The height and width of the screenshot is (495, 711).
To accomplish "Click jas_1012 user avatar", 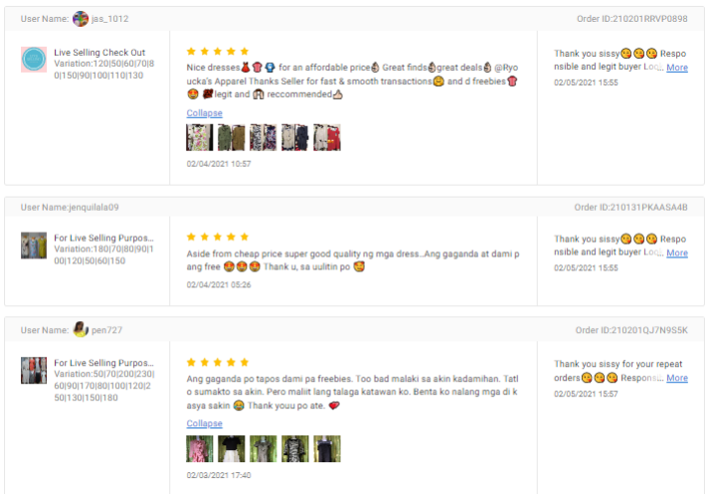I will coord(81,19).
